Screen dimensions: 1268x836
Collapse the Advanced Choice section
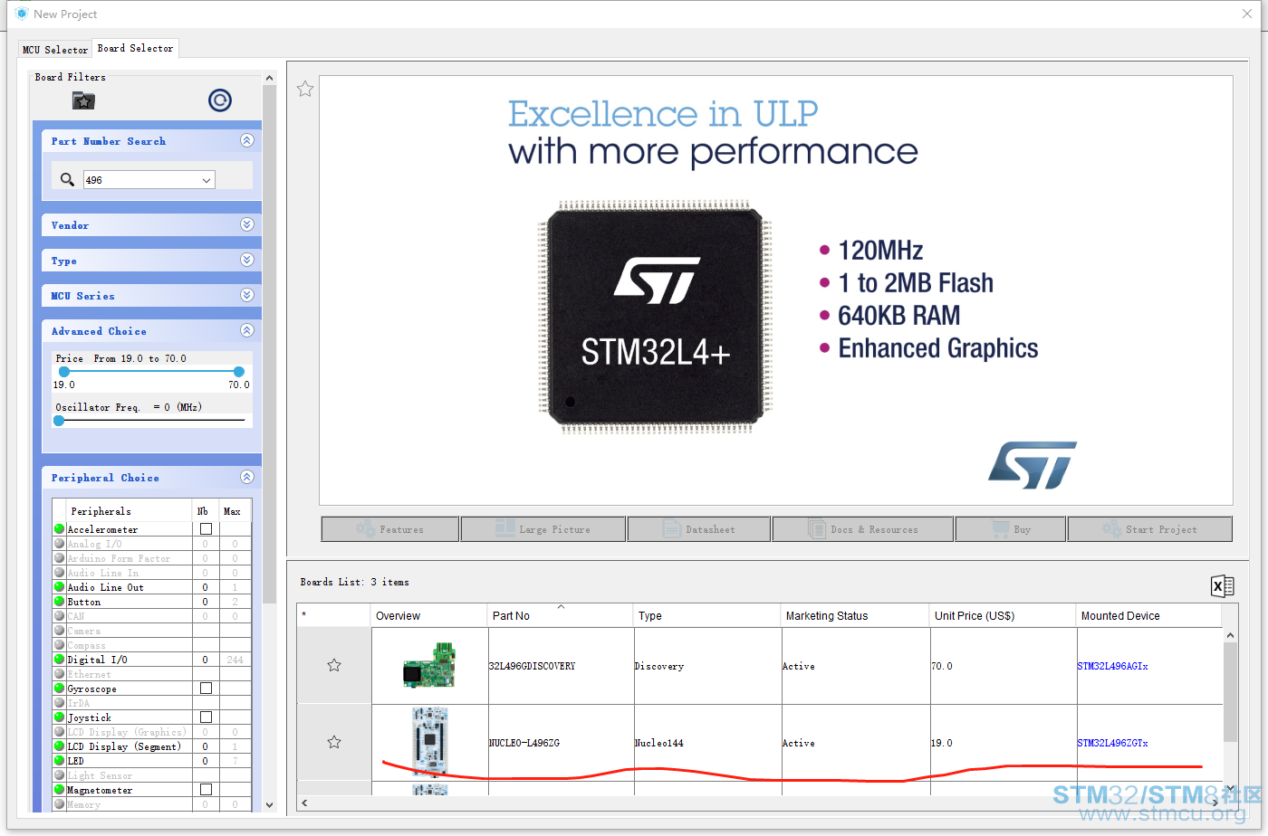click(246, 330)
